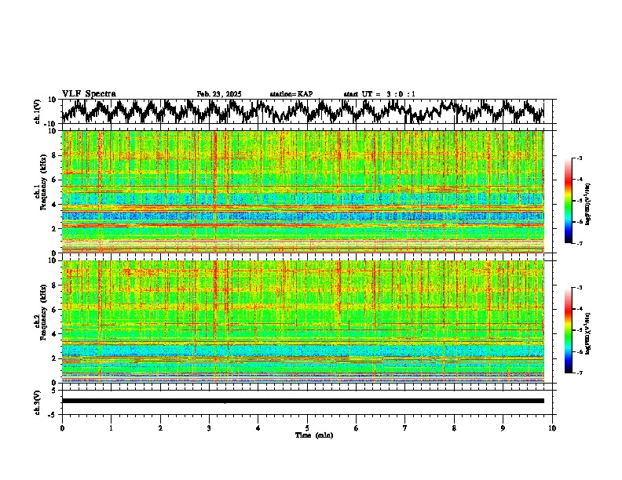Click time axis tick label '5'
Viewport: 622px width, 480px height.
307,428
